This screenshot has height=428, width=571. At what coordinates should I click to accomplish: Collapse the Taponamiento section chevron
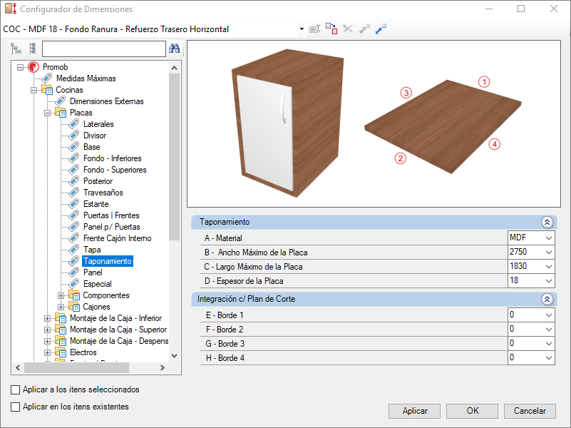pyautogui.click(x=547, y=222)
